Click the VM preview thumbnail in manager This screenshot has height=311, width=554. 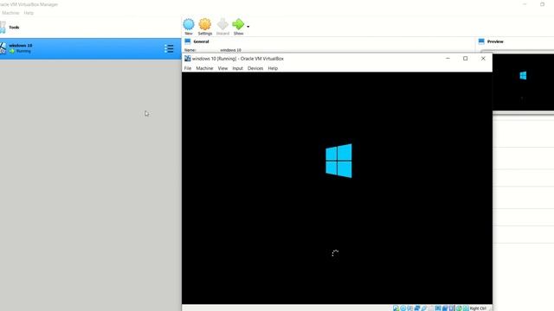pyautogui.click(x=523, y=82)
